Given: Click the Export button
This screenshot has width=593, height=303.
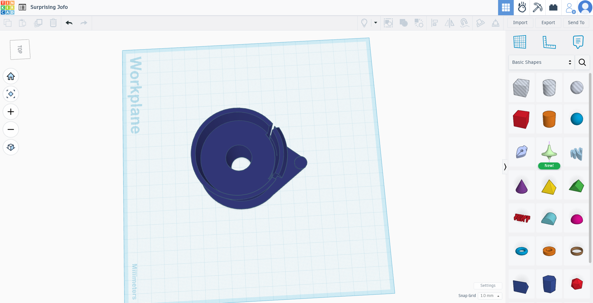Looking at the screenshot, I should tap(548, 23).
